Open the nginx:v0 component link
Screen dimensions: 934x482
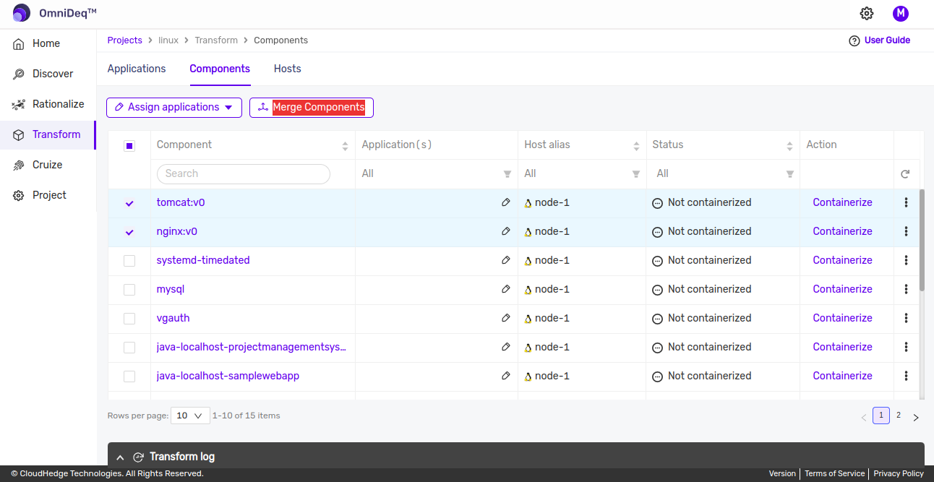(x=177, y=231)
